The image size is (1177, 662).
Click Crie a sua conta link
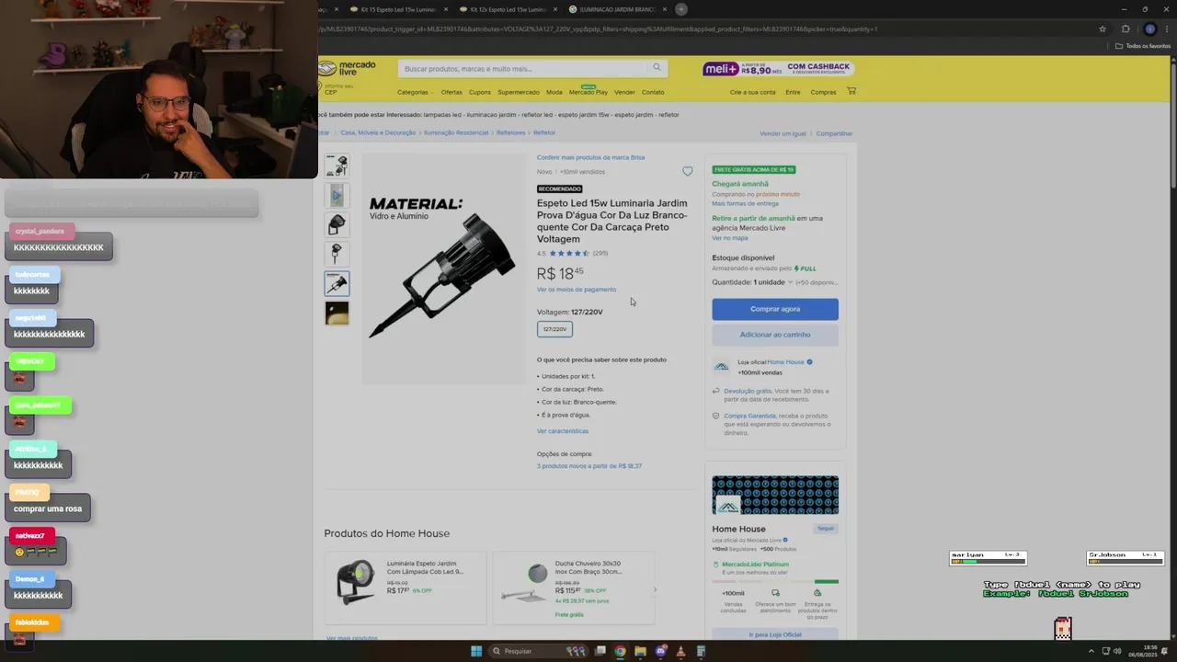[753, 92]
